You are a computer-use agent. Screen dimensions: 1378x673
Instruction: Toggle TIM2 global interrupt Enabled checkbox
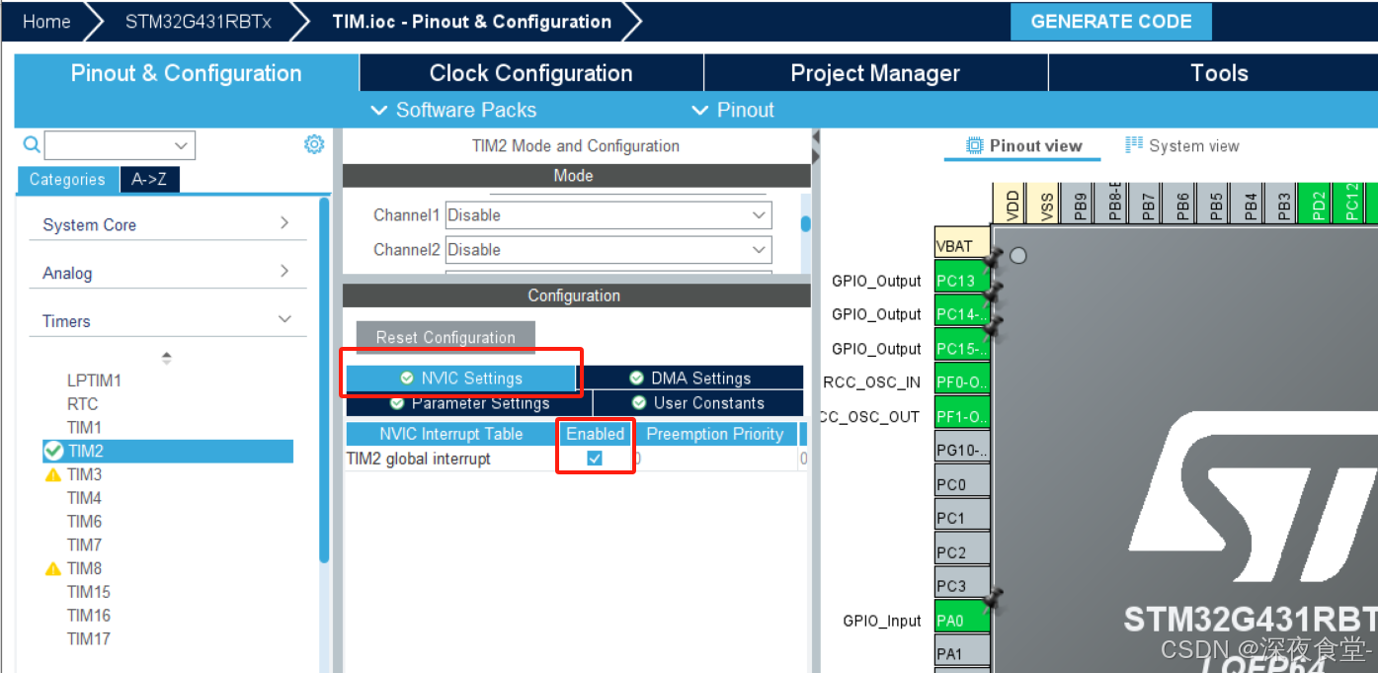(595, 459)
